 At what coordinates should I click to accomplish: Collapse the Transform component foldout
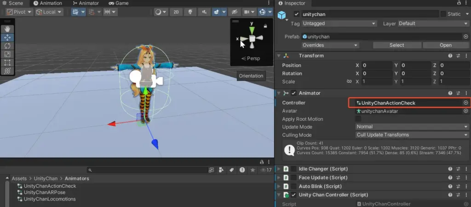click(278, 56)
